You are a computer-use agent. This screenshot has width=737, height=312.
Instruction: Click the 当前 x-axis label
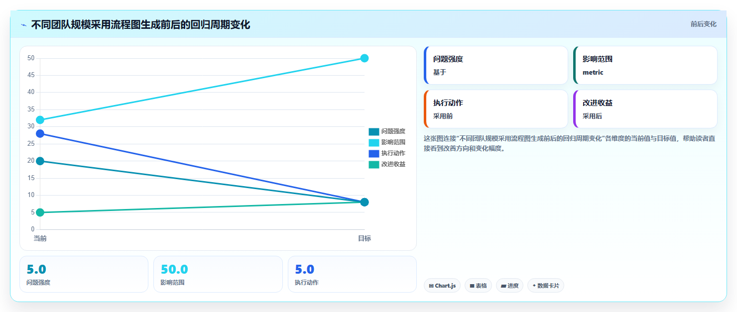[x=40, y=239]
